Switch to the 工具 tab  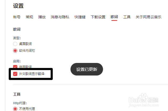[x=127, y=17]
